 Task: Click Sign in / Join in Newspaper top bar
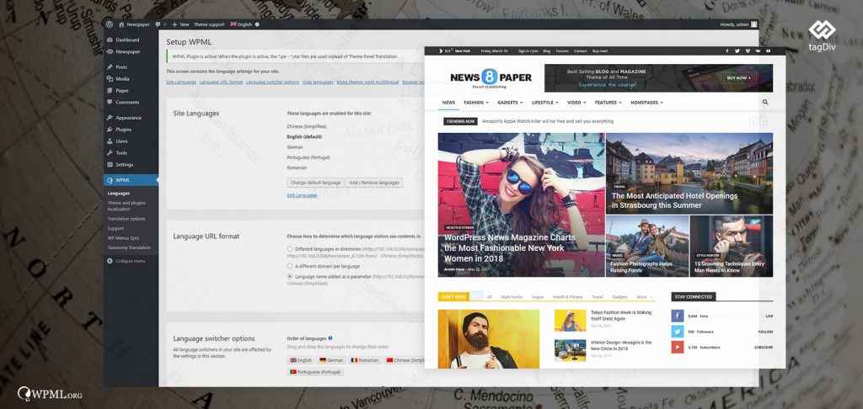528,51
